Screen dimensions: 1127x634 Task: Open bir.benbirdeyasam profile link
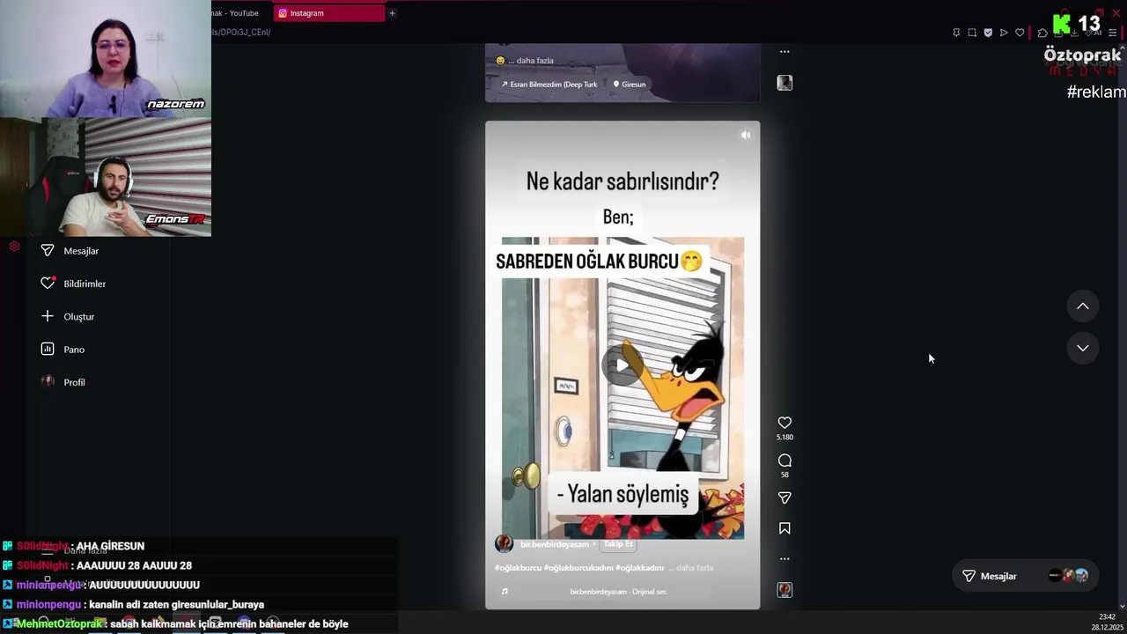(555, 544)
